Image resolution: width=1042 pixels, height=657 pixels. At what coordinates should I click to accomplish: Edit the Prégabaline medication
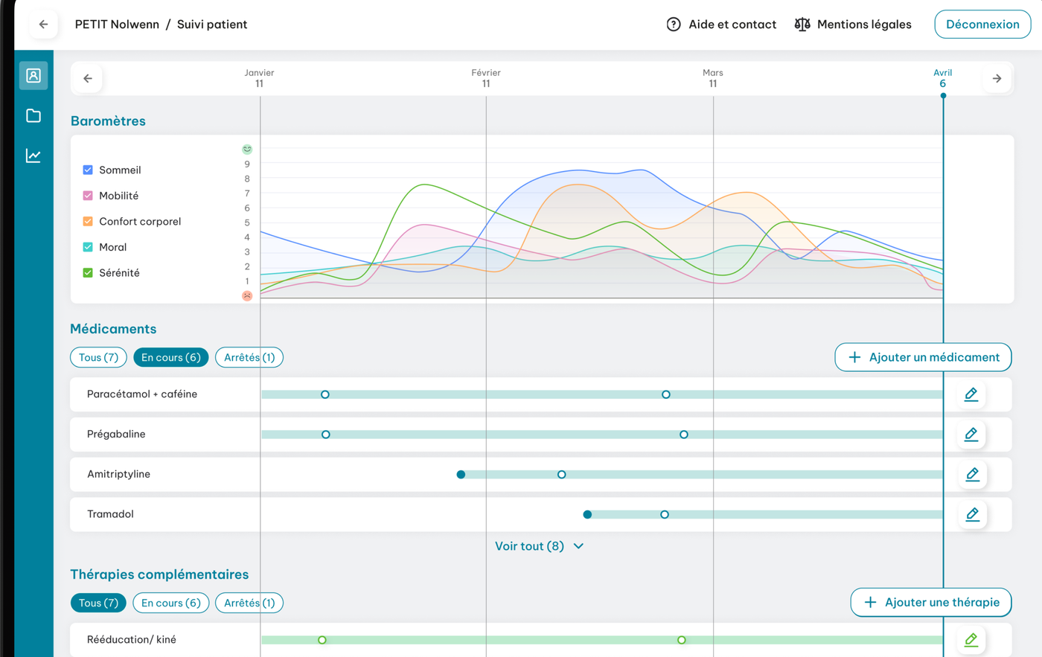click(x=971, y=435)
